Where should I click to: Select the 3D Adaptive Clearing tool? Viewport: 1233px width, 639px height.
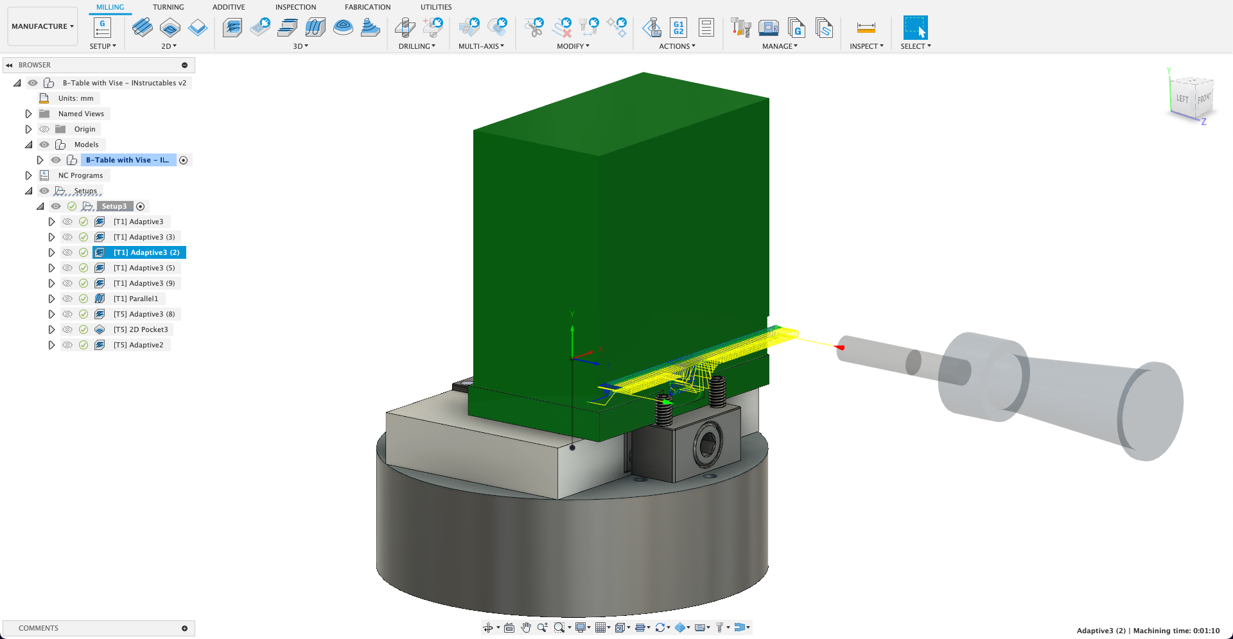232,27
